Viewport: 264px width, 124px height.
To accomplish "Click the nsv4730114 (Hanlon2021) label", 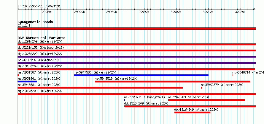I will click(38, 60).
